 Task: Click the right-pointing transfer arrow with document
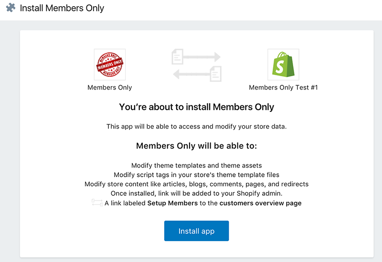pos(196,57)
